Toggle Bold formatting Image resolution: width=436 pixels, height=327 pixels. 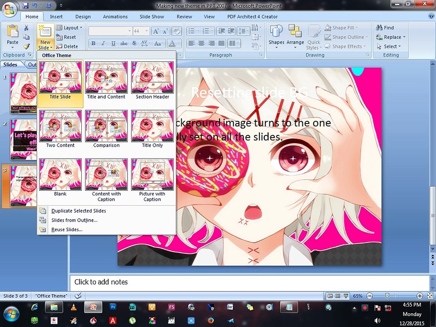point(94,44)
